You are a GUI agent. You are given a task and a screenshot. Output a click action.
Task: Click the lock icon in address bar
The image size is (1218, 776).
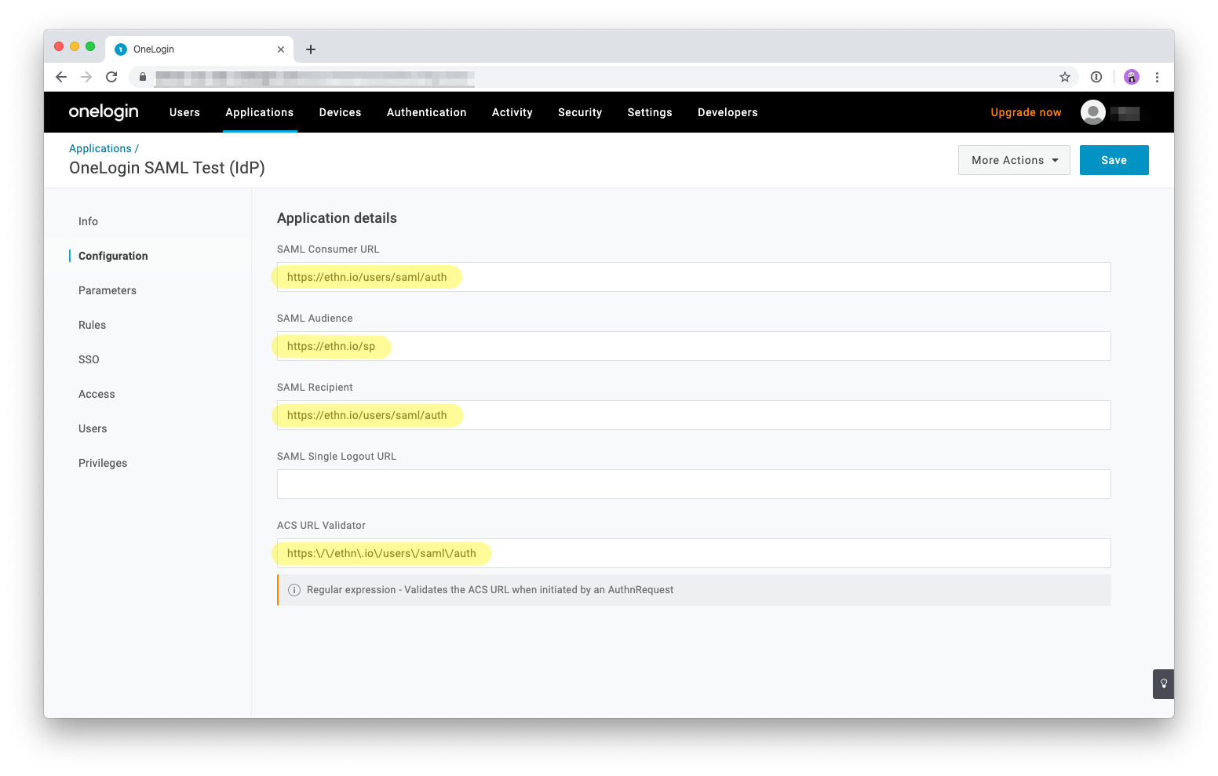[x=143, y=77]
